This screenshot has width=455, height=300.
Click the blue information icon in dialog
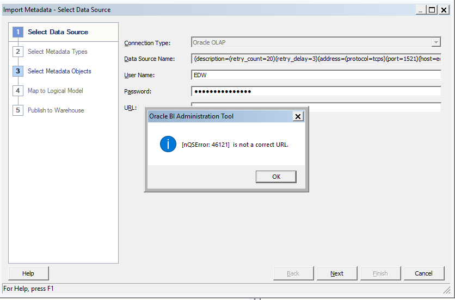click(x=168, y=144)
